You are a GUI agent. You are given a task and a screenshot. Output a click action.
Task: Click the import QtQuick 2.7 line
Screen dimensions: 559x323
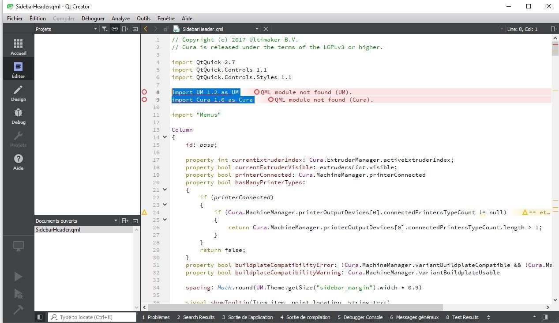coord(203,62)
